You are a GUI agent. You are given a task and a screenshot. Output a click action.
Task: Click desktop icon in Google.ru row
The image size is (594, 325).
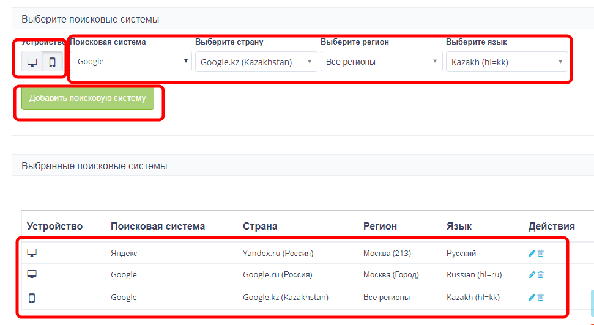click(x=32, y=275)
